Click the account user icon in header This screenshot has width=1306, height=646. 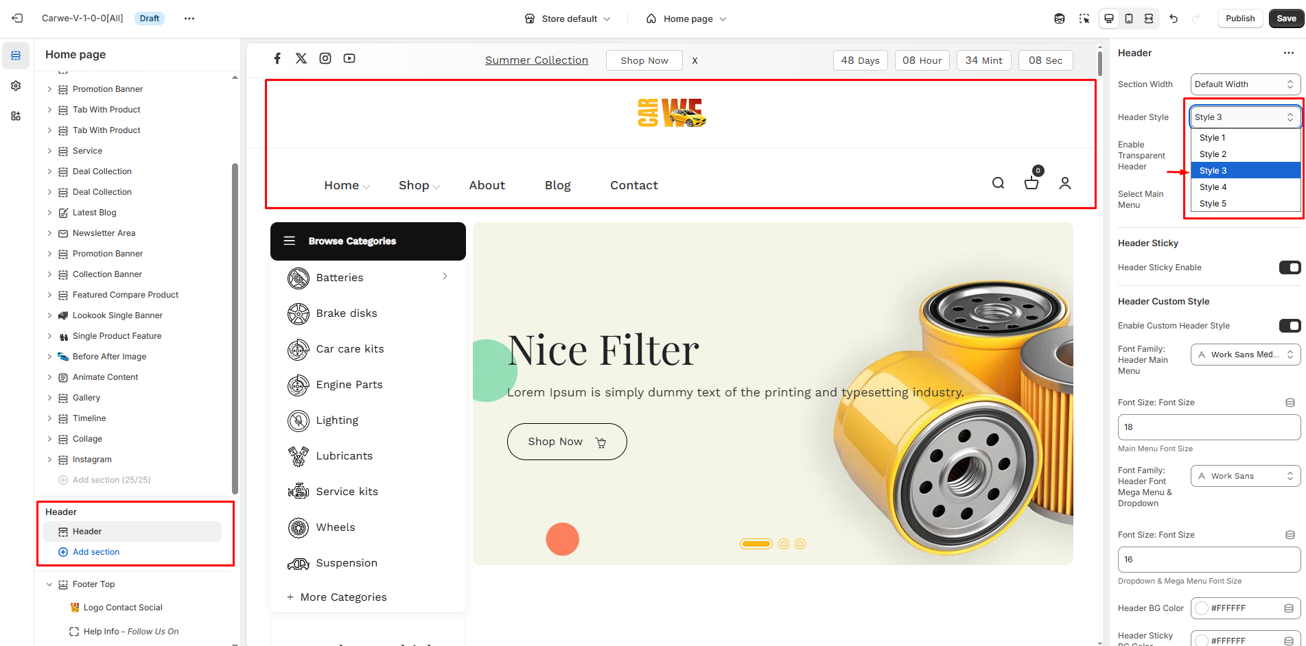pyautogui.click(x=1064, y=183)
